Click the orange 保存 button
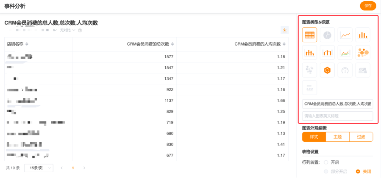This screenshot has width=381, height=178. [367, 6]
